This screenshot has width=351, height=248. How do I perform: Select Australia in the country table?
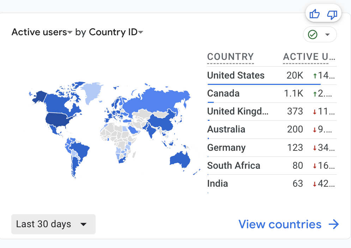(272, 130)
